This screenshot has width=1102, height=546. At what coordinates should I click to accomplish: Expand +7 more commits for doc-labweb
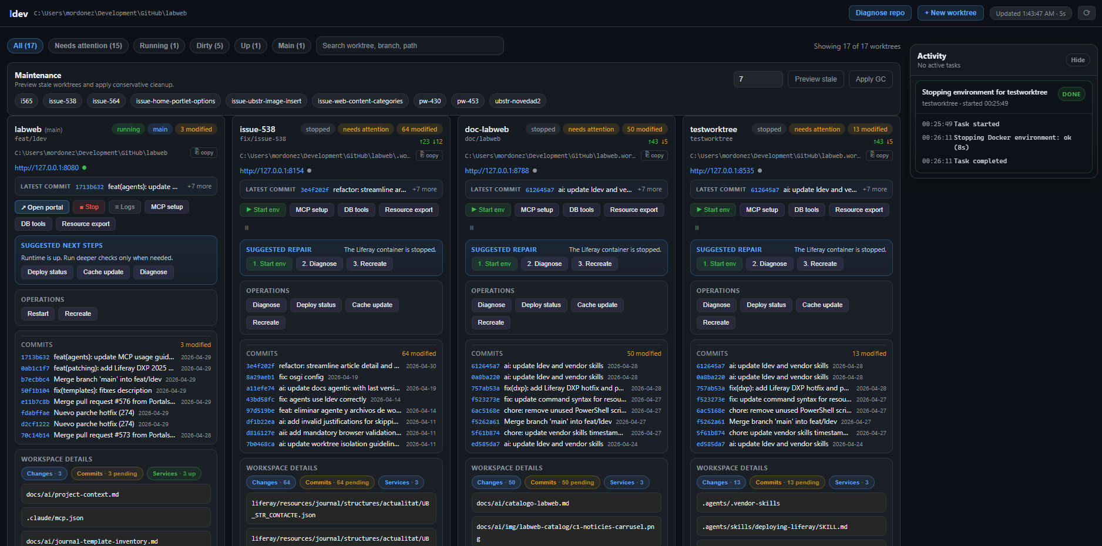click(x=649, y=190)
